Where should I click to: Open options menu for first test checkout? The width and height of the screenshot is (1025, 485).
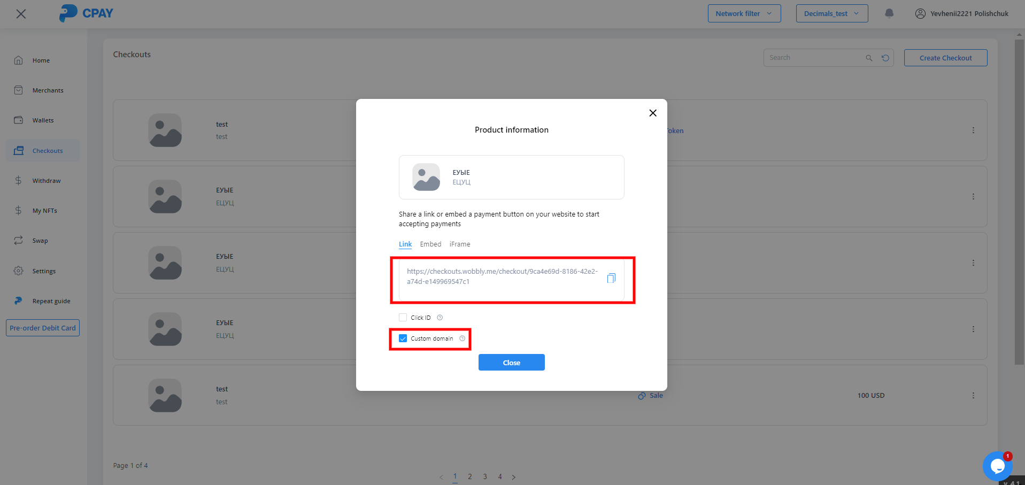coord(973,130)
